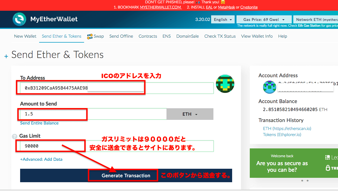
Task: Click the Send Entire Balance link
Action: [39, 123]
